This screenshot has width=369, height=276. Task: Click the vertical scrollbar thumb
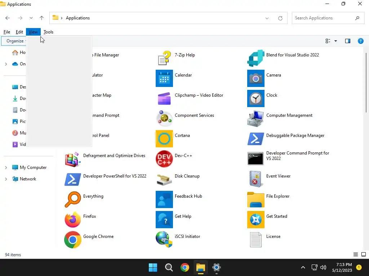coord(366,83)
